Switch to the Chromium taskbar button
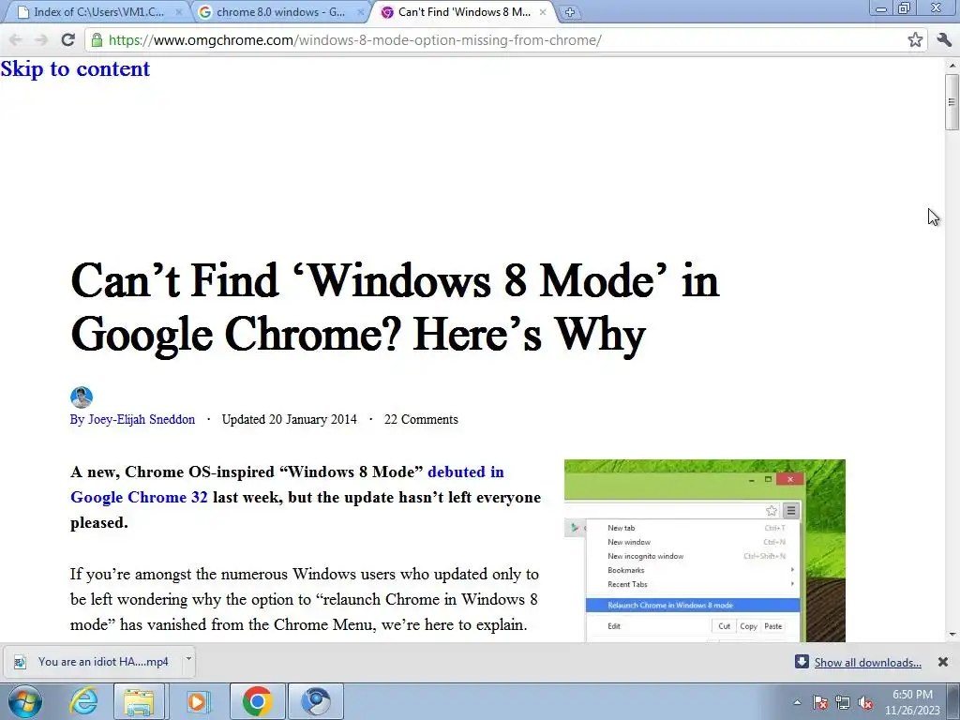The height and width of the screenshot is (720, 960). click(x=316, y=701)
